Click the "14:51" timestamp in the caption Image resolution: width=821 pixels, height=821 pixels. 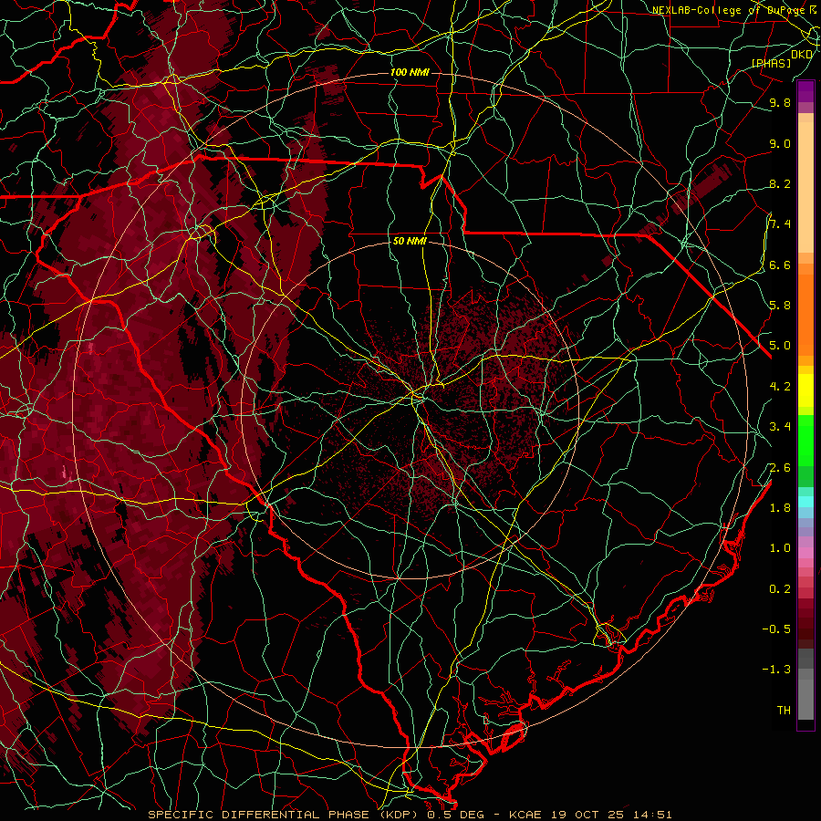coord(652,815)
